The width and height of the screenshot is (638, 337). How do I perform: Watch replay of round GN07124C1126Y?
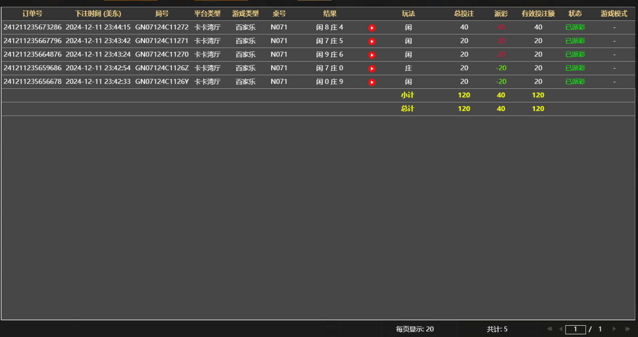pyautogui.click(x=371, y=82)
